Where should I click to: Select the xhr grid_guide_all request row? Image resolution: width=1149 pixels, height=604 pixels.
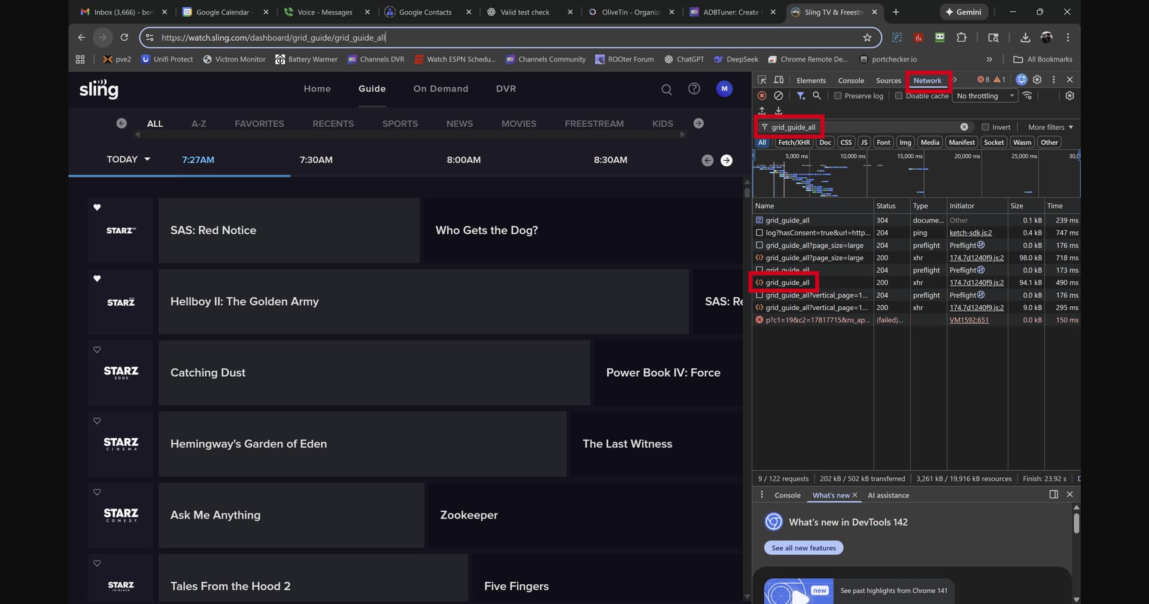pos(787,283)
